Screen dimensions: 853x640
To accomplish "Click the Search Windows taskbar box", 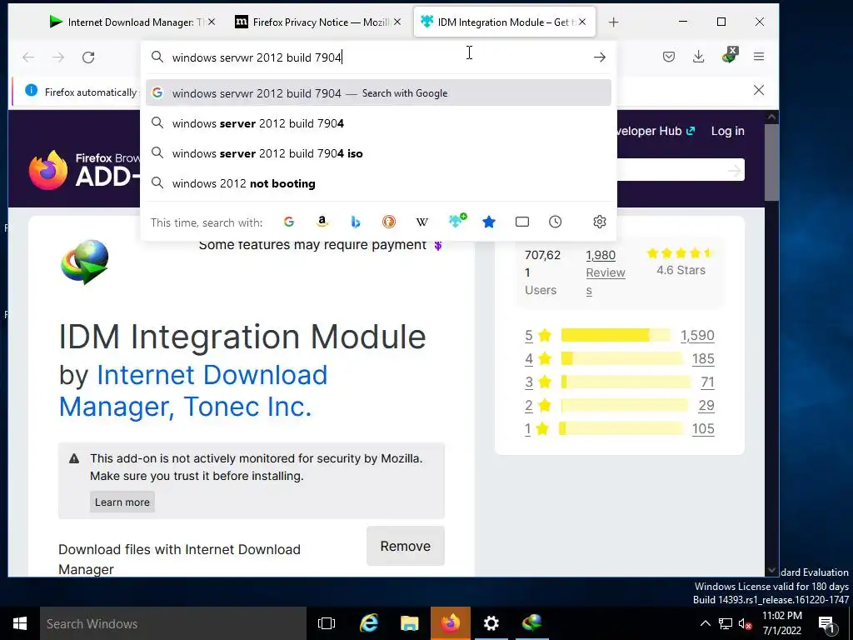I will (x=173, y=623).
